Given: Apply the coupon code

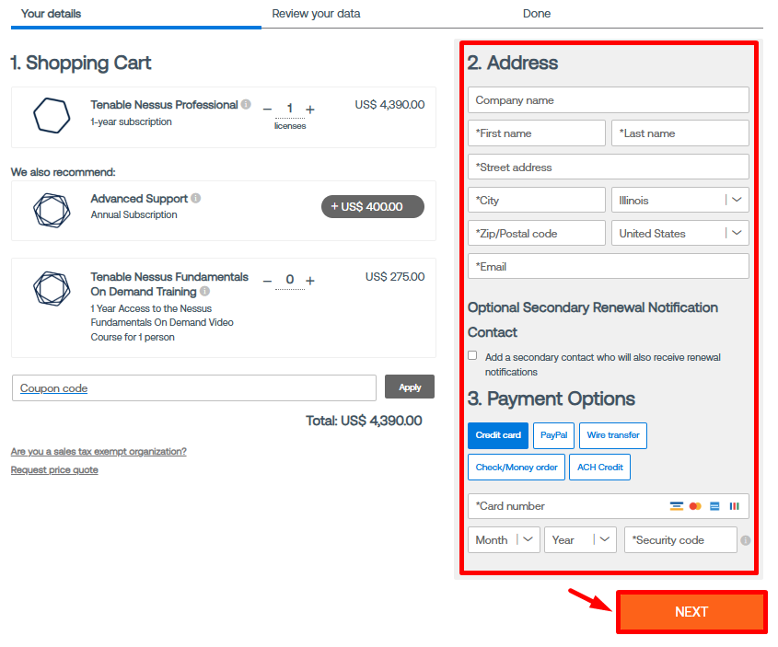Looking at the screenshot, I should (409, 387).
